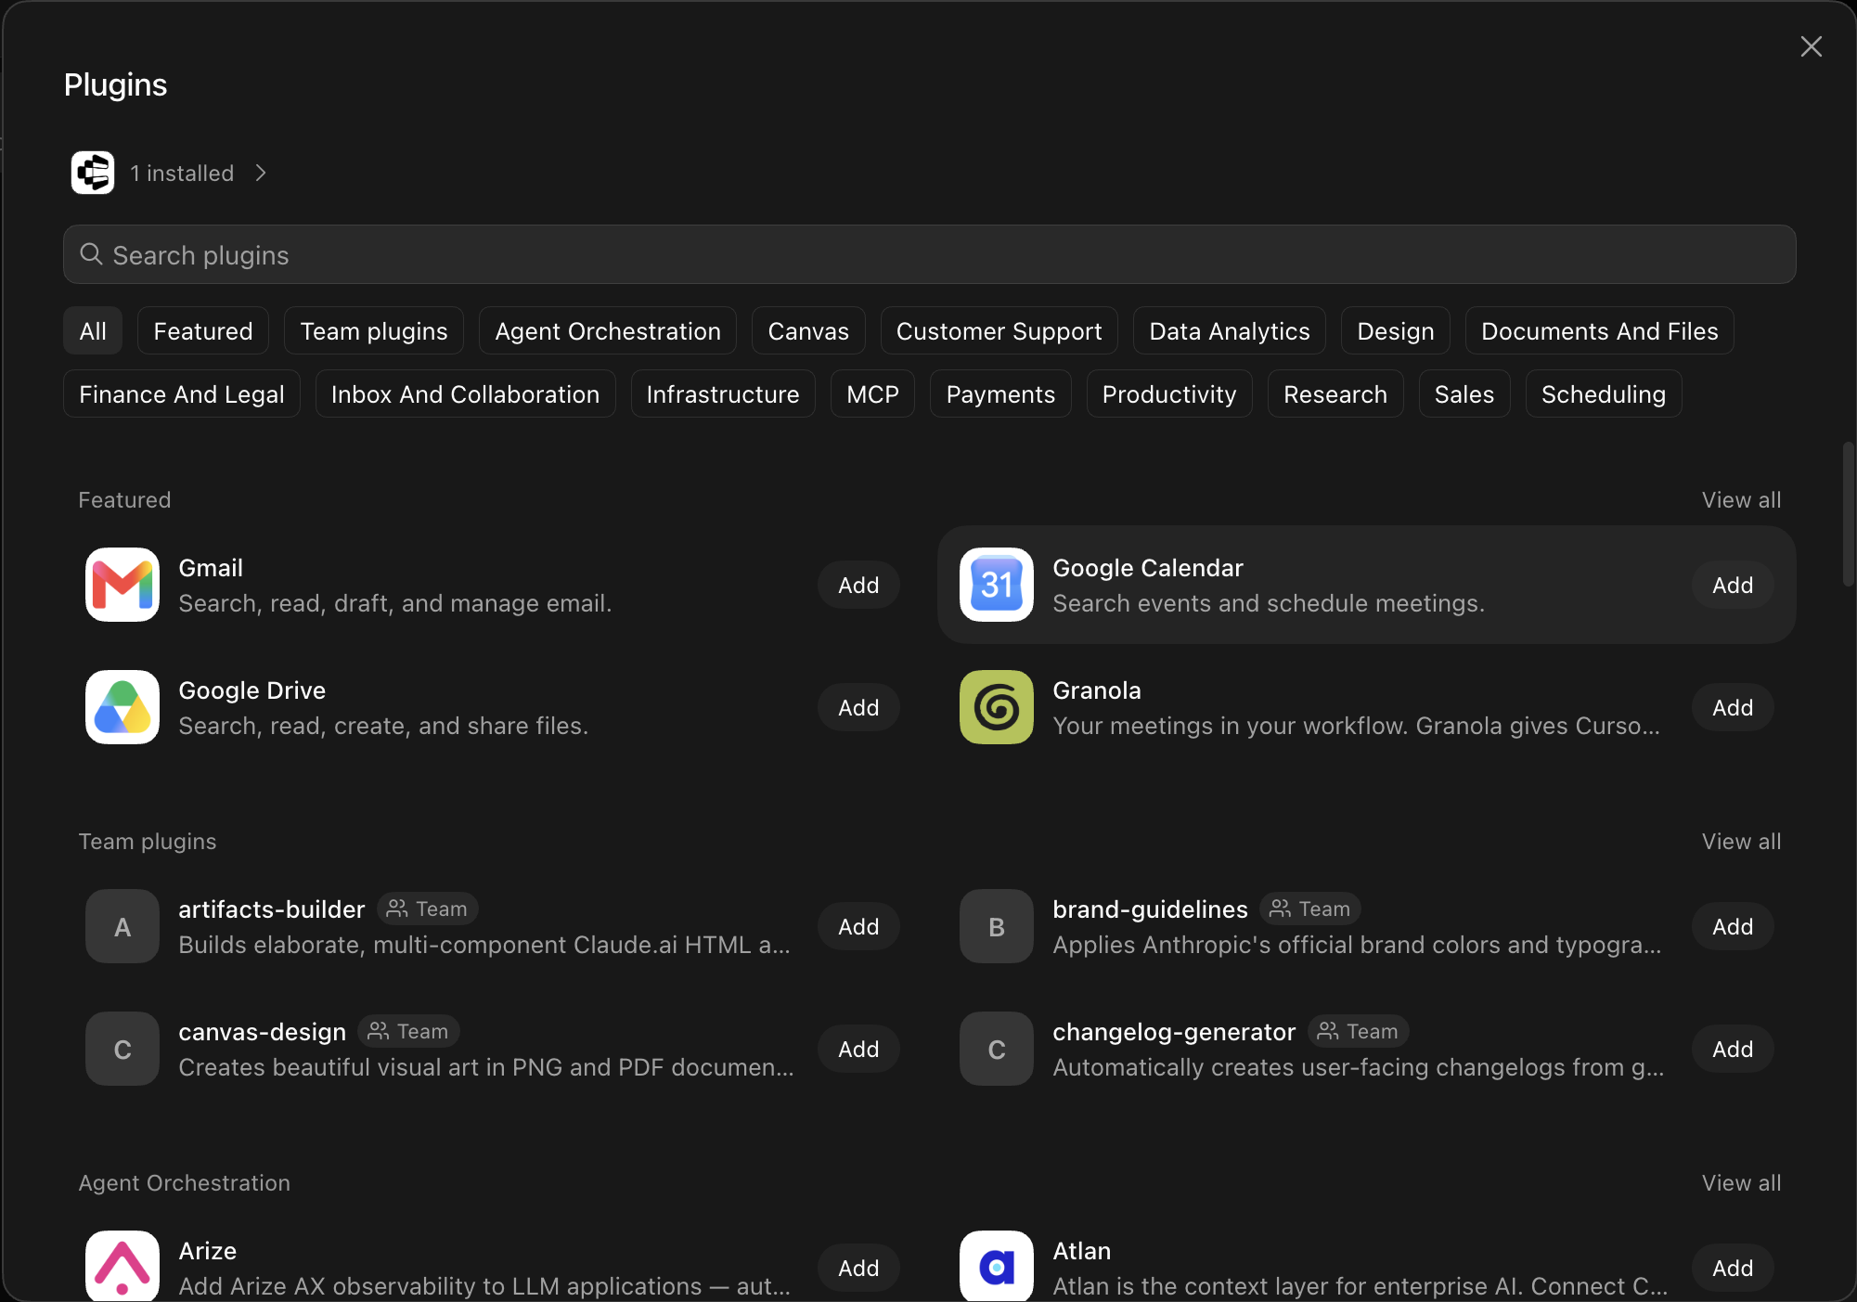This screenshot has height=1302, width=1857.
Task: Open the brand-guidelines plugin title
Action: pyautogui.click(x=1151, y=909)
